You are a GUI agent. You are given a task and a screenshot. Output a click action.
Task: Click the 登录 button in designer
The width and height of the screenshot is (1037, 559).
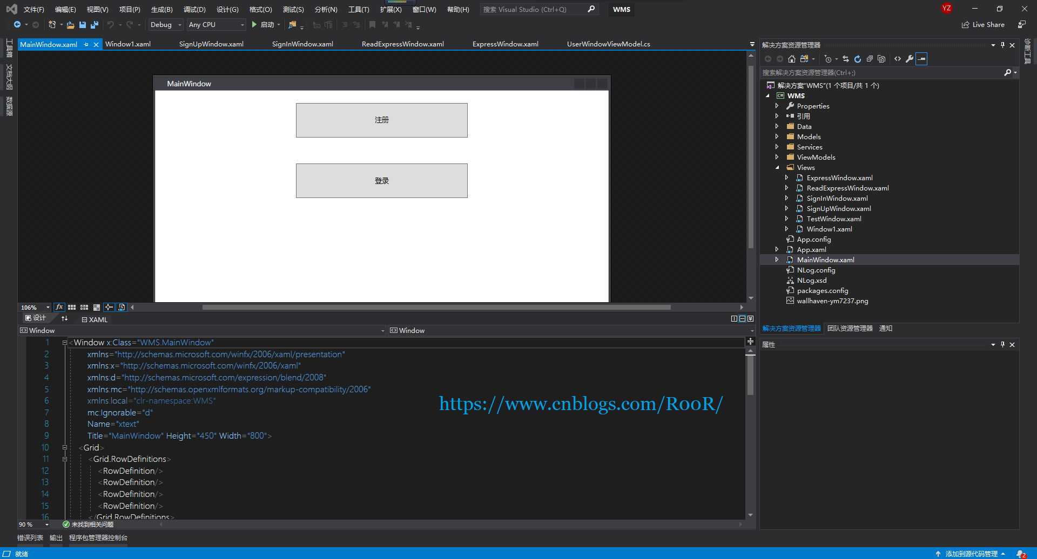[382, 181]
